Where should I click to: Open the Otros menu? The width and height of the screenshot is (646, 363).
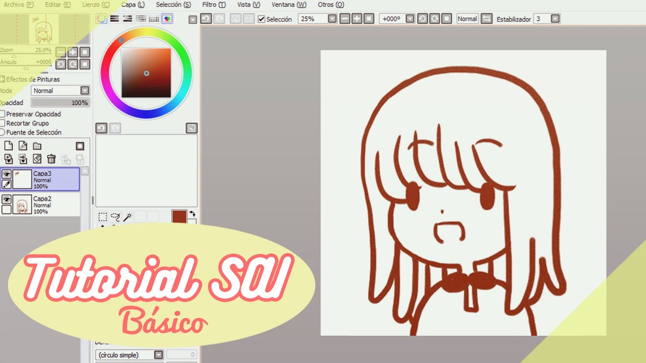331,5
